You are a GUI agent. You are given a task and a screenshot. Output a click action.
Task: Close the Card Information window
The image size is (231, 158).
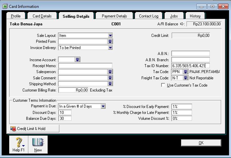coord(223,7)
